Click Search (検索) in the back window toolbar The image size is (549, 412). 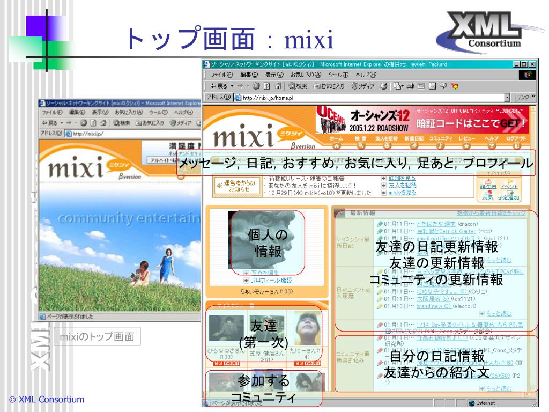121,123
